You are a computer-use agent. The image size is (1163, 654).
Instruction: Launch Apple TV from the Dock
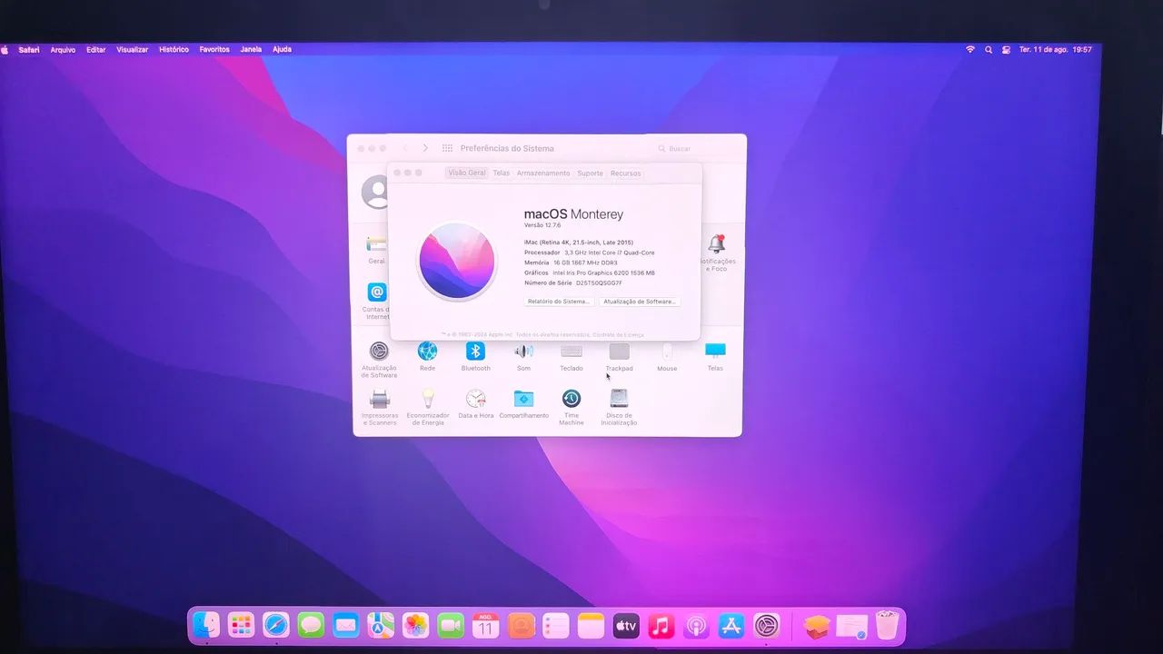(x=626, y=625)
